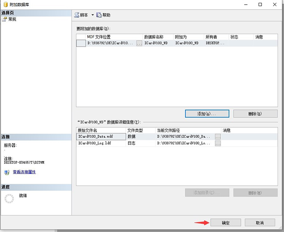Click the progress spinner icon

pyautogui.click(x=9, y=198)
